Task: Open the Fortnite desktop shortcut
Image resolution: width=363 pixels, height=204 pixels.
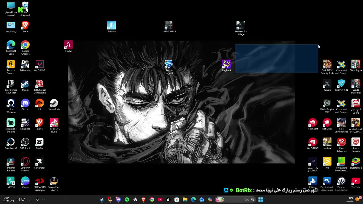Action: pyautogui.click(x=111, y=27)
